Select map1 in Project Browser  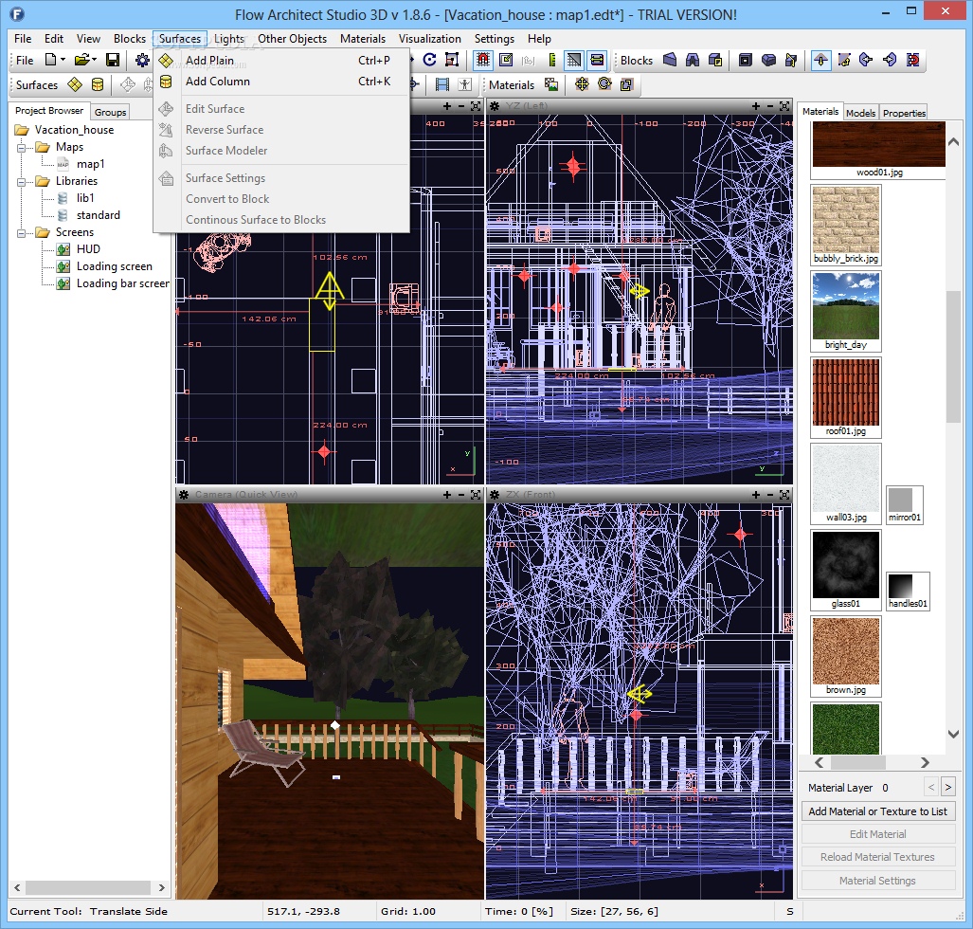click(90, 164)
